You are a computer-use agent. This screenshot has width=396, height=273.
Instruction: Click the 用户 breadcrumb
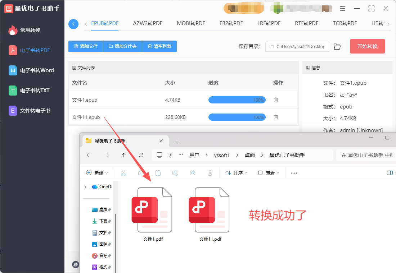coord(194,155)
